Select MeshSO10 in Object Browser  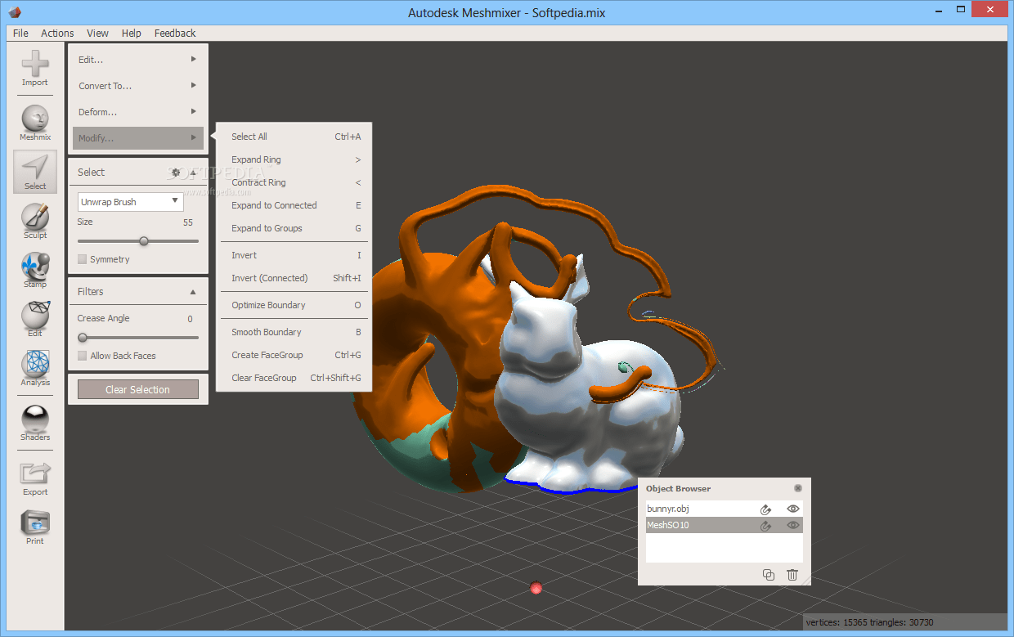(x=725, y=525)
